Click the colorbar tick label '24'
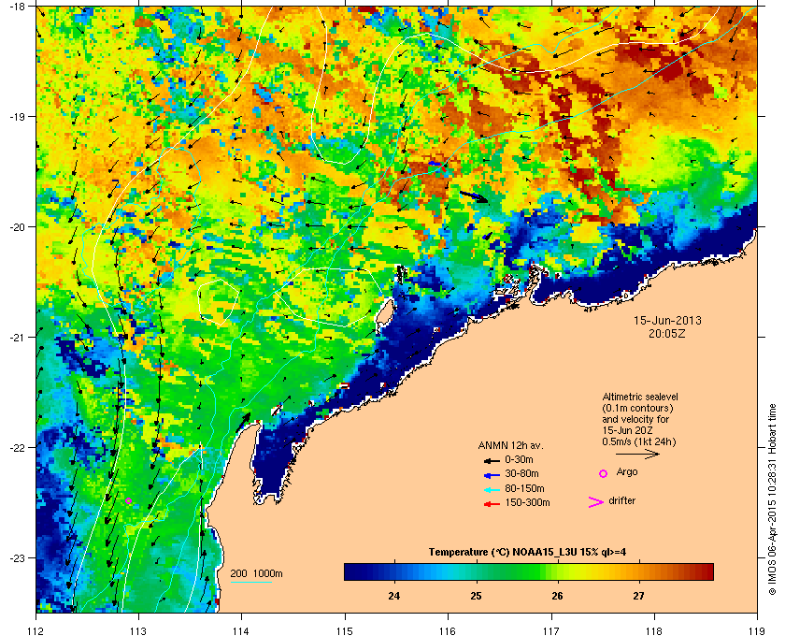Image resolution: width=785 pixels, height=636 pixels. point(394,596)
